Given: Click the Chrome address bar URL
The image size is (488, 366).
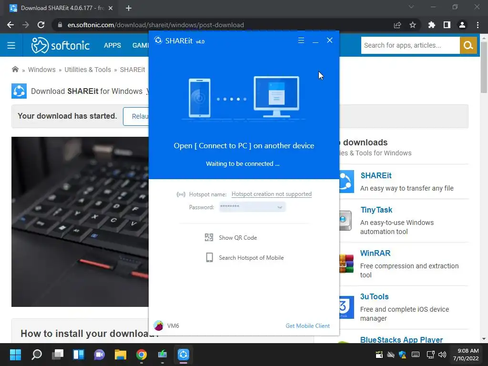Looking at the screenshot, I should pos(156,25).
